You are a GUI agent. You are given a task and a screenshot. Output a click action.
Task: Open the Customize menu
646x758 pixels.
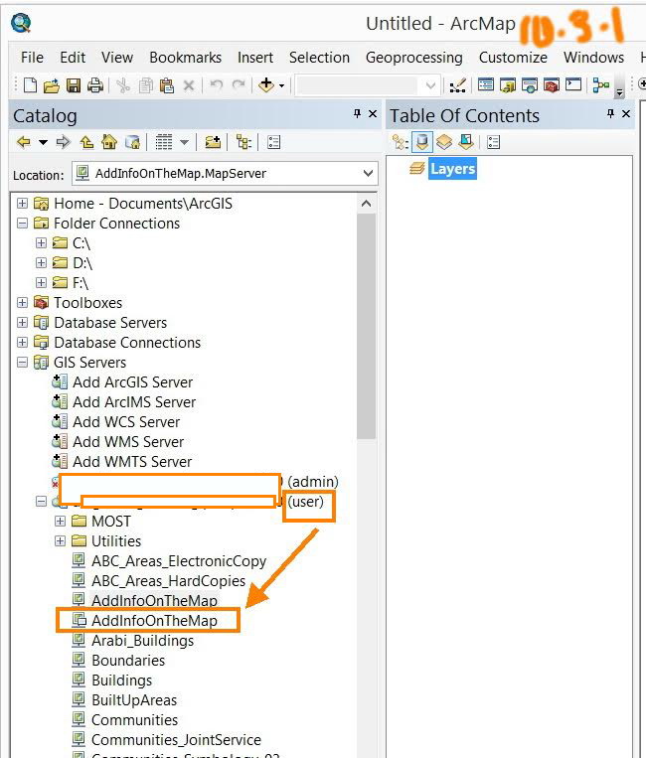513,57
